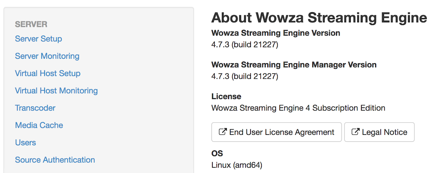Go to Source Authentication
Viewport: 447px width, 173px height.
point(55,160)
